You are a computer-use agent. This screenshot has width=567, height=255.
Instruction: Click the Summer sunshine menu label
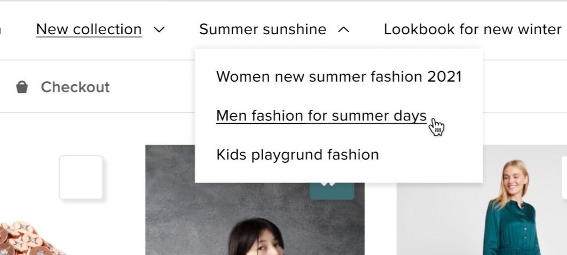tap(263, 29)
